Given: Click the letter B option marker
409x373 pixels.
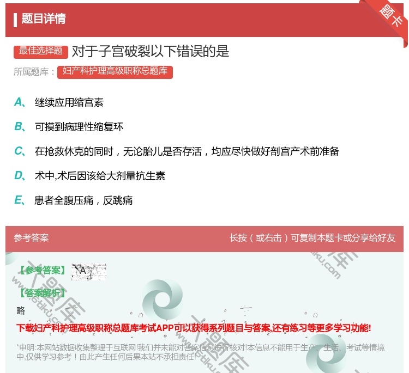Looking at the screenshot, I should pos(20,127).
